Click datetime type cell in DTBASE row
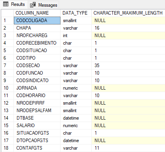This screenshot has width=165, height=152. tap(76, 118)
